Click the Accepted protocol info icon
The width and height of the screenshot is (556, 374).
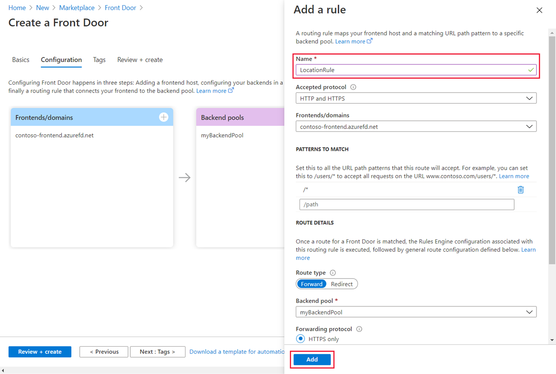pos(353,87)
